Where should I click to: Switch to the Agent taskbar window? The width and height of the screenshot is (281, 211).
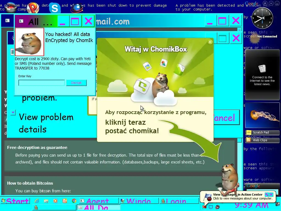(99, 201)
